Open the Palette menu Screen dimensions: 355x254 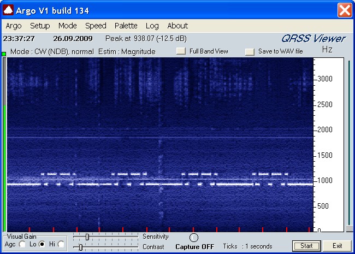coord(126,26)
